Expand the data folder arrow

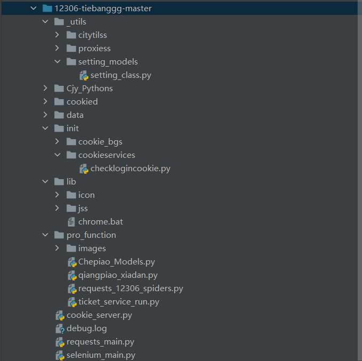pyautogui.click(x=45, y=115)
